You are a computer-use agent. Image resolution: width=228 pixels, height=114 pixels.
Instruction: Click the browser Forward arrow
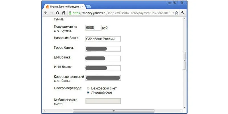click(52, 13)
